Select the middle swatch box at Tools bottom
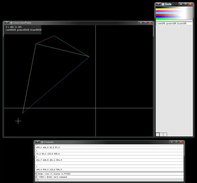 pos(161,134)
